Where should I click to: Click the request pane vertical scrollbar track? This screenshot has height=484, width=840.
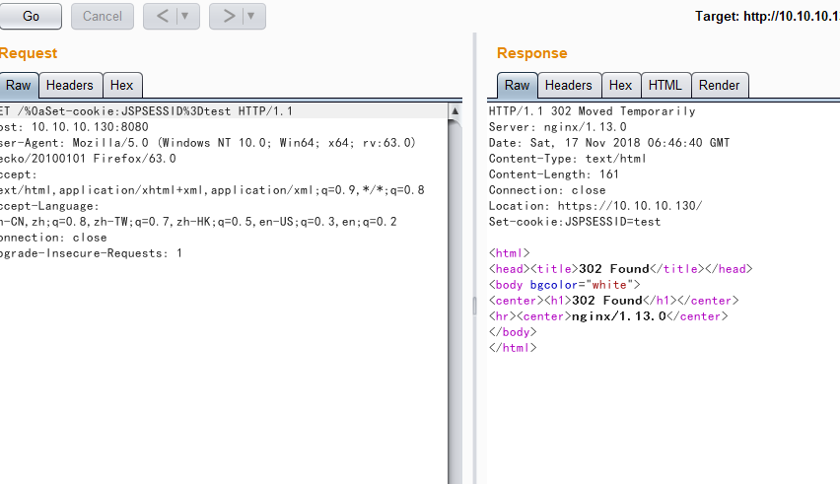(x=455, y=296)
